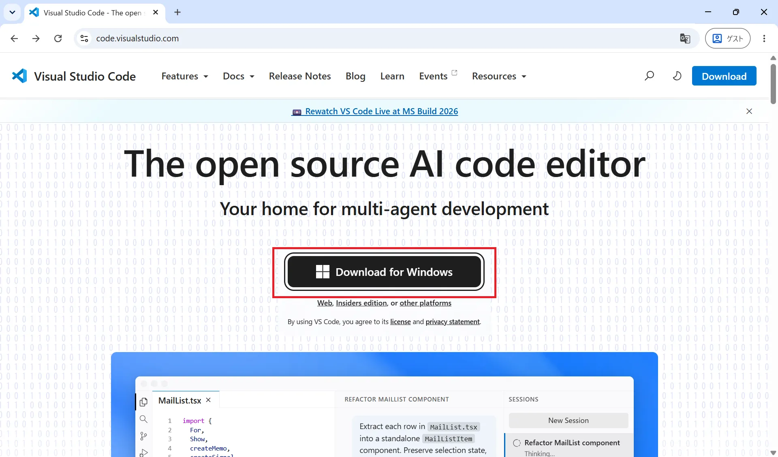Click the MailList.tsx code chip in chat
The width and height of the screenshot is (778, 457).
[453, 427]
